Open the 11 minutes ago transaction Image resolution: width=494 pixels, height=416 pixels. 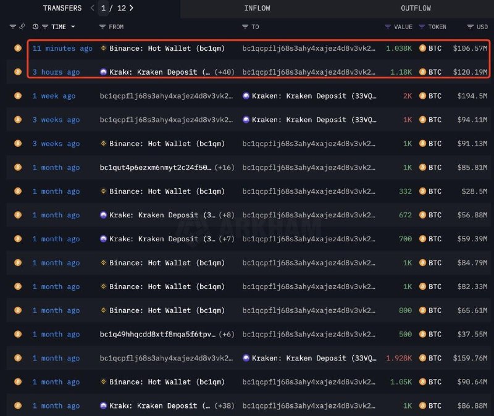62,48
